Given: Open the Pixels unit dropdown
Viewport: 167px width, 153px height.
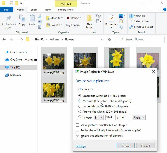Looking at the screenshot, I should (x=139, y=118).
